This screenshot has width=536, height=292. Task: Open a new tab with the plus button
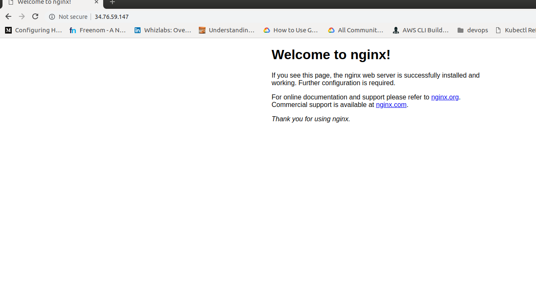pos(112,2)
